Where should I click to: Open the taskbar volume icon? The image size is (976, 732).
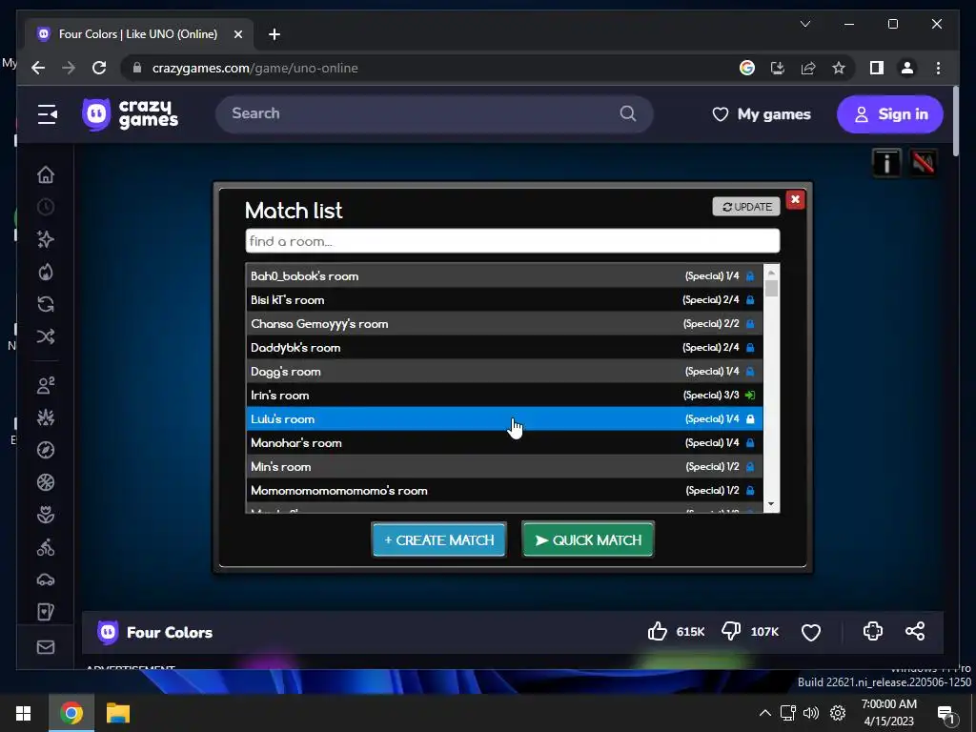click(x=810, y=713)
